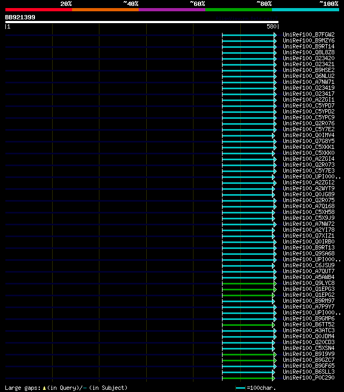This screenshot has height=392, width=344.
Task: Select the UniRef100_C6JSU9 label
Action: [309, 265]
